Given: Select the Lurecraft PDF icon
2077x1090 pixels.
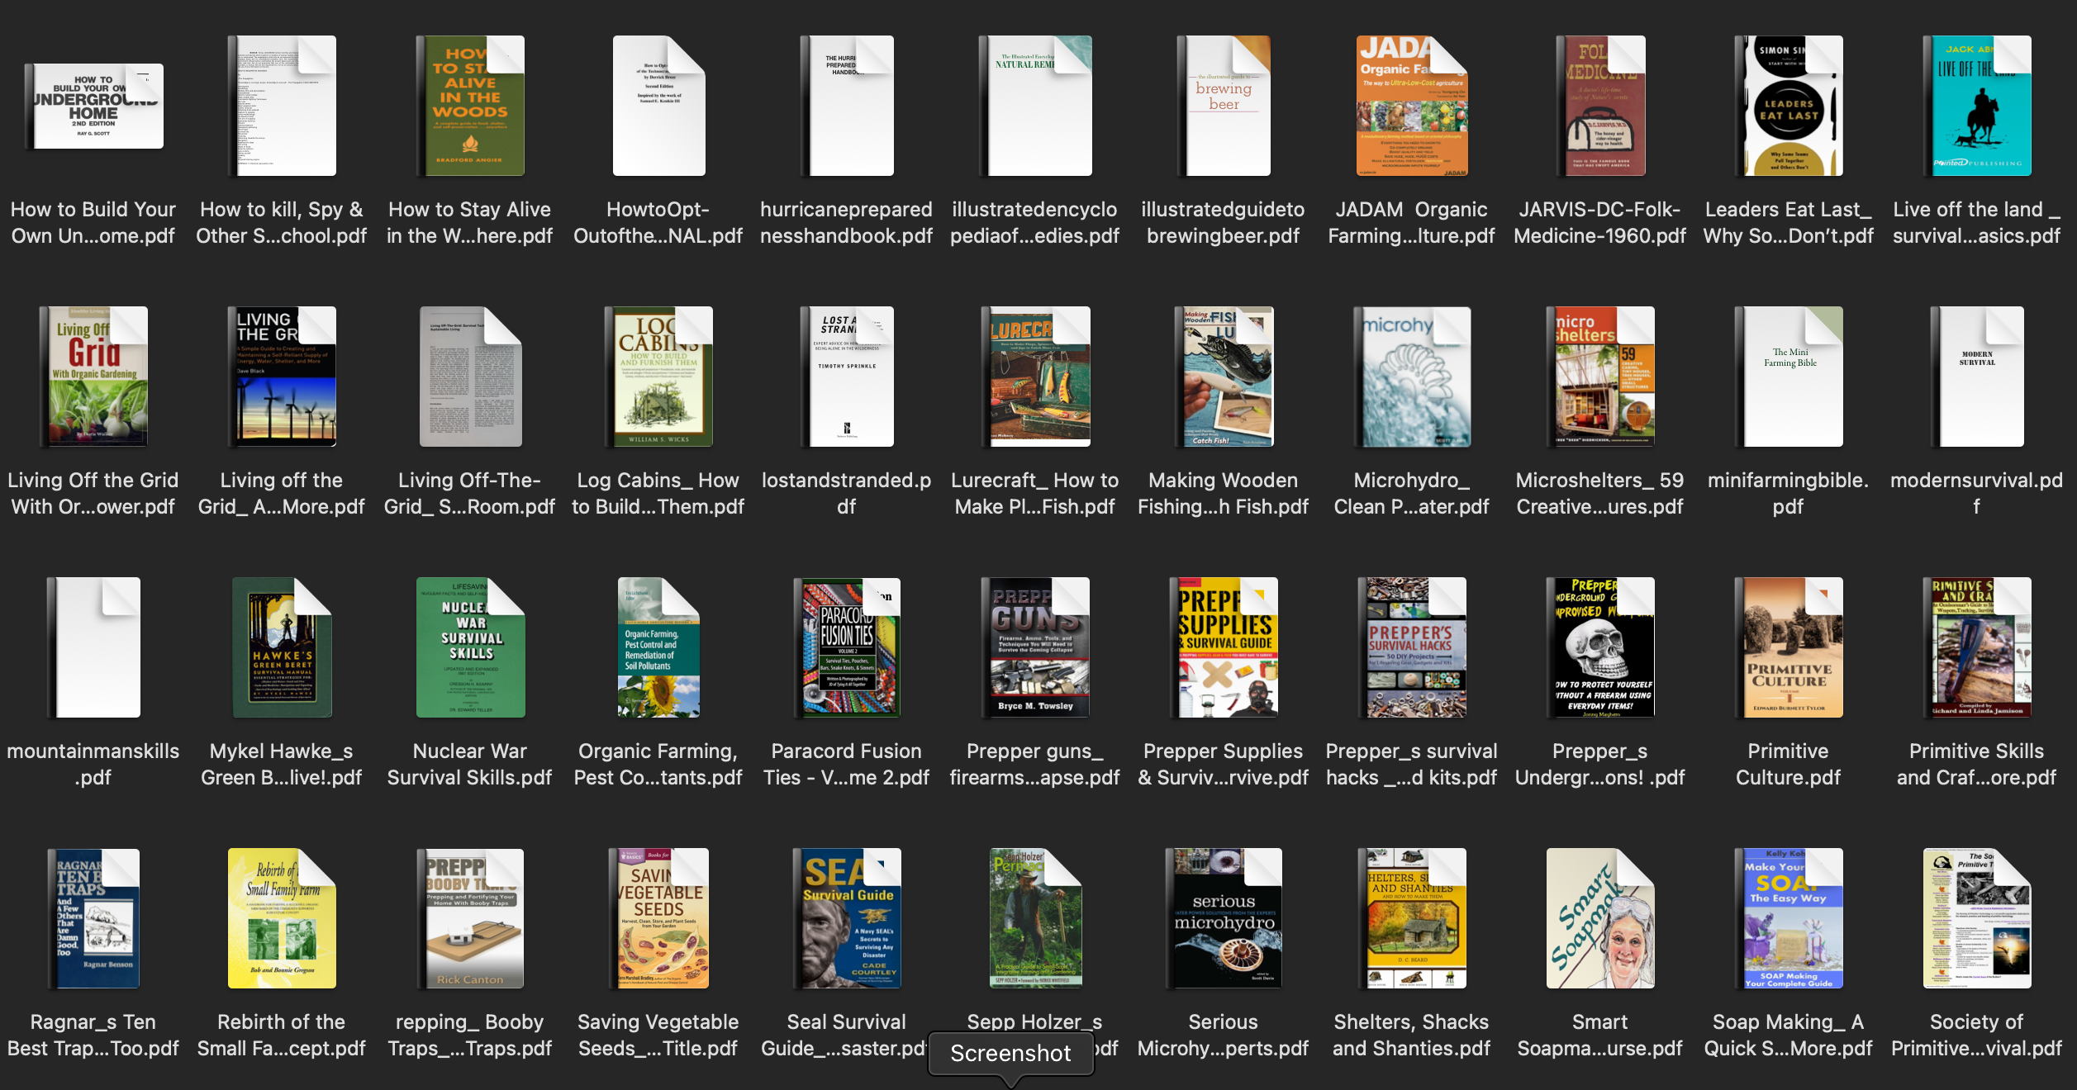Looking at the screenshot, I should (1035, 377).
